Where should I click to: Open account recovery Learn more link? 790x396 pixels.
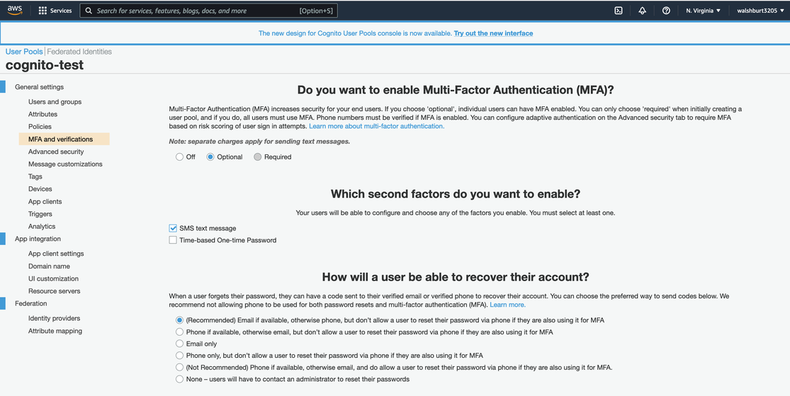(507, 305)
